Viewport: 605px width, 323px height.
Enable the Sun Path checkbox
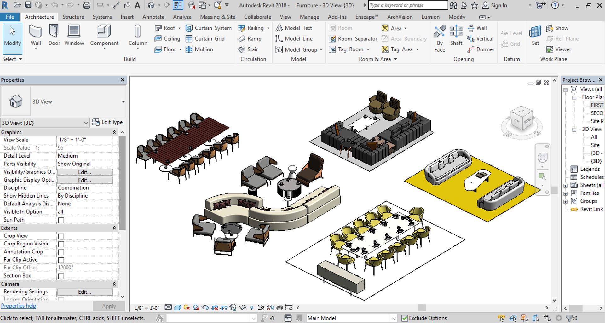point(61,220)
